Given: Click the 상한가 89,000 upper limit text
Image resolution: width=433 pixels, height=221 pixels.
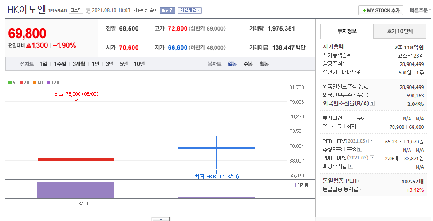Looking at the screenshot, I should point(207,28).
